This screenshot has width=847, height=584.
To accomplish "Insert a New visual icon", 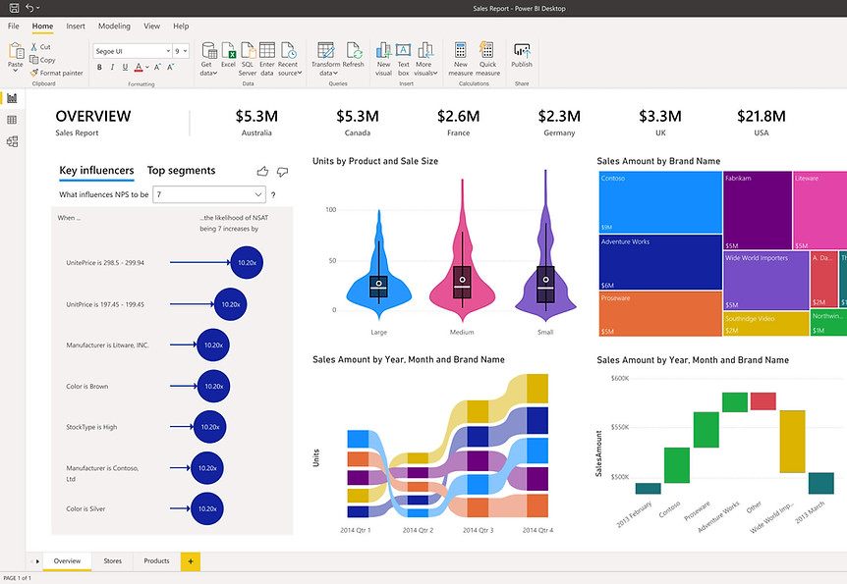I will click(x=383, y=51).
